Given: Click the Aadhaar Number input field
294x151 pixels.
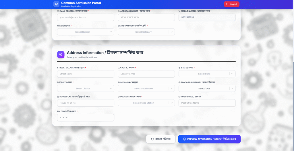Looking at the screenshot, I should [x=146, y=17].
